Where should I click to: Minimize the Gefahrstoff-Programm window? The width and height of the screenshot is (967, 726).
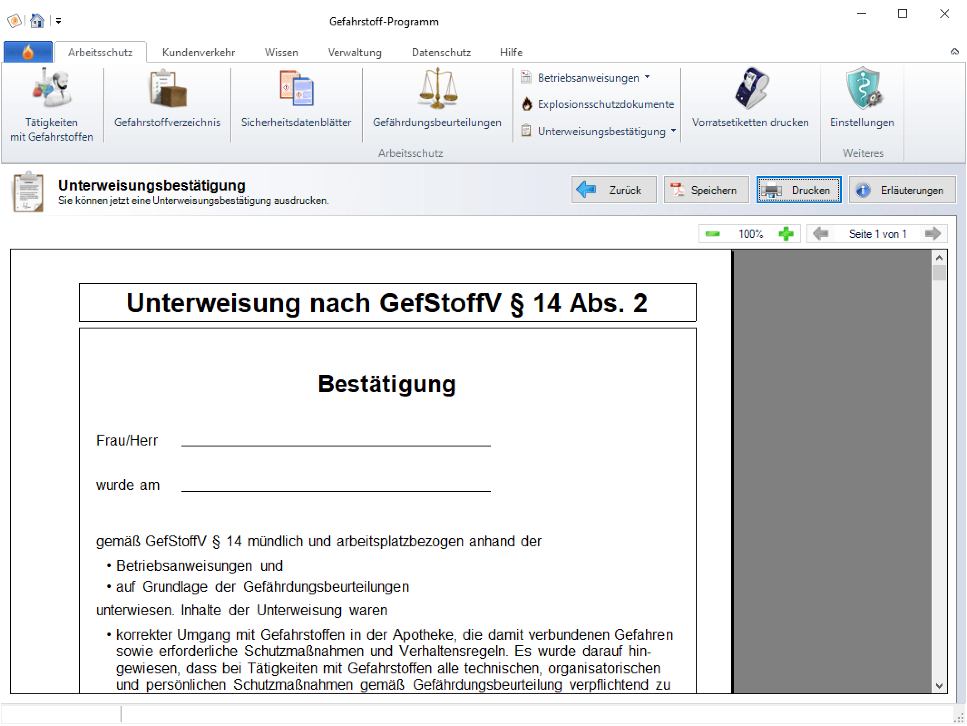tap(861, 14)
